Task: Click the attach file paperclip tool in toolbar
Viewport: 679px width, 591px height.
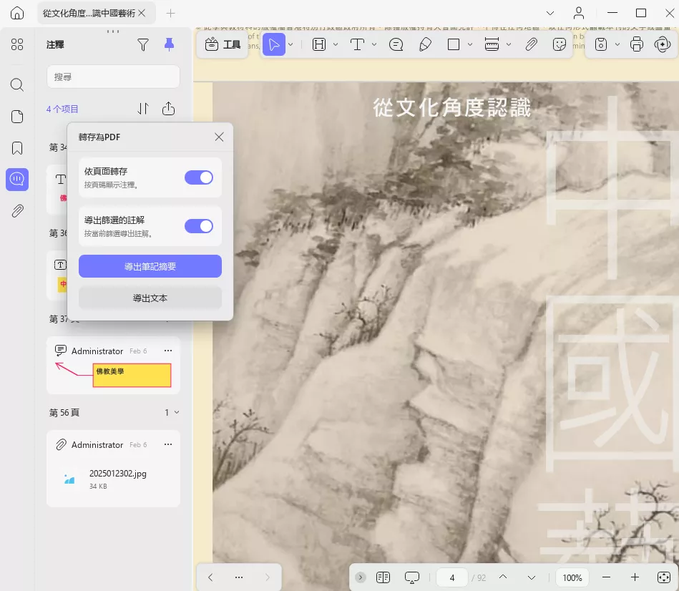Action: [532, 44]
